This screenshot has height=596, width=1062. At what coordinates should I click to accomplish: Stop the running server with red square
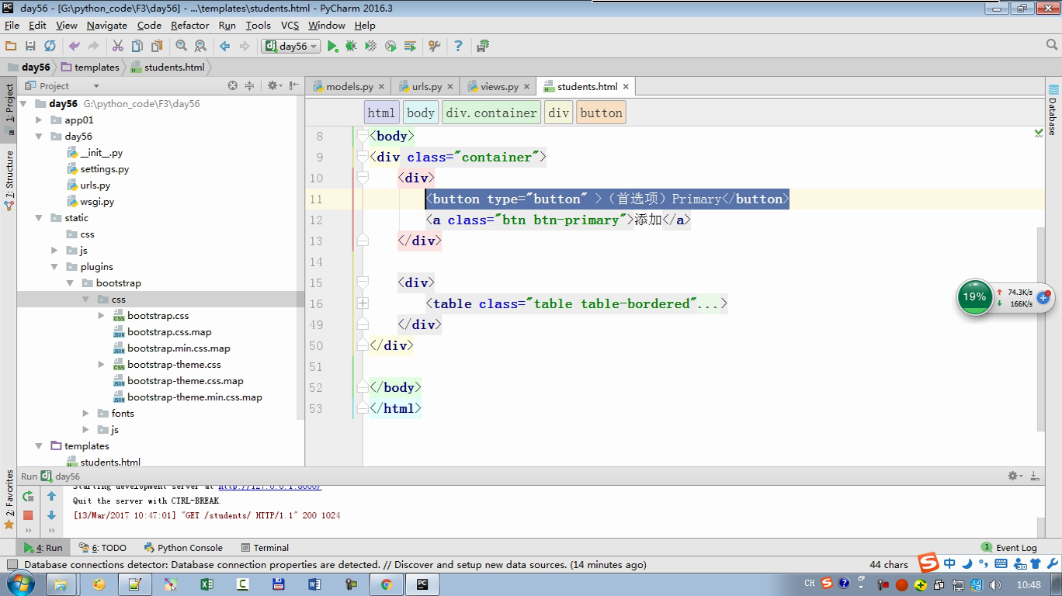tap(29, 515)
